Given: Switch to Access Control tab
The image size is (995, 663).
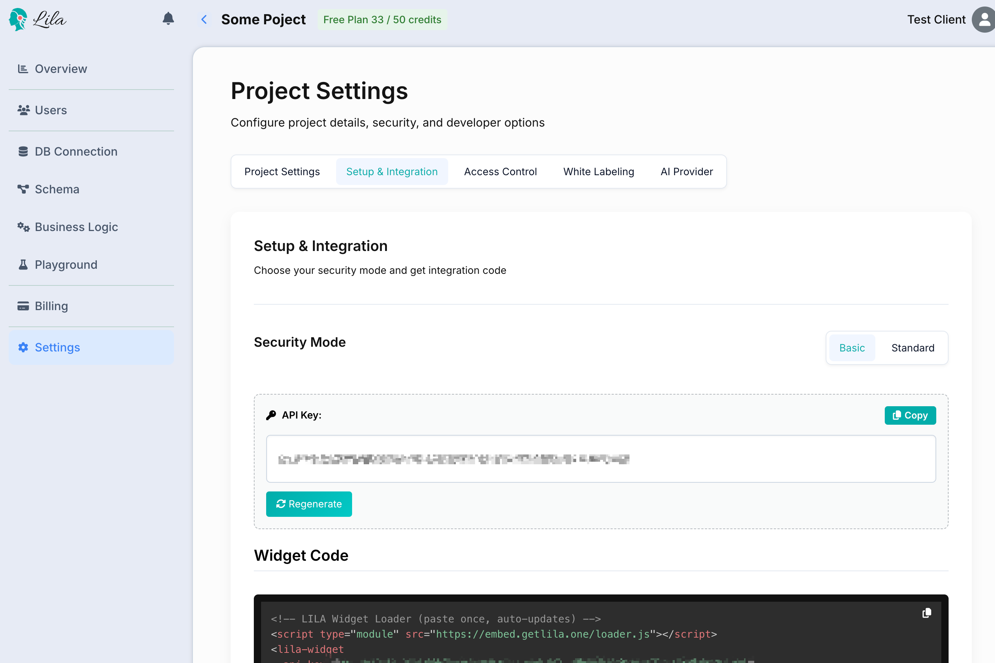Looking at the screenshot, I should pyautogui.click(x=500, y=172).
